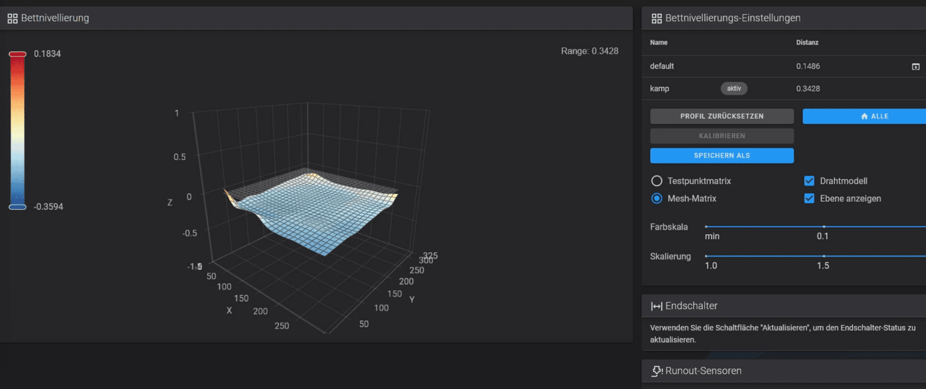Click the Name column header
The image size is (926, 389).
tap(658, 42)
